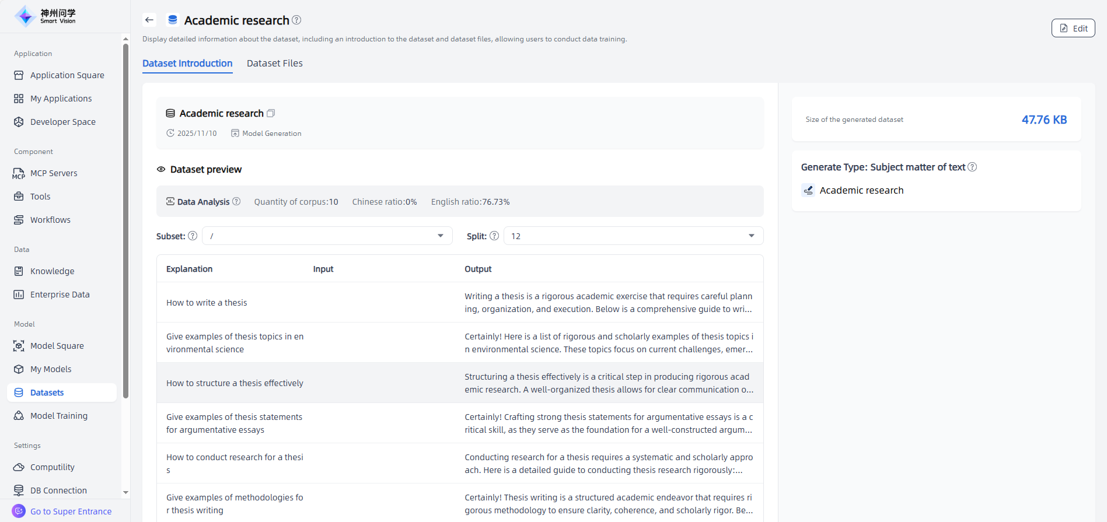Click the Data Analysis help icon
The width and height of the screenshot is (1107, 522).
pyautogui.click(x=236, y=201)
